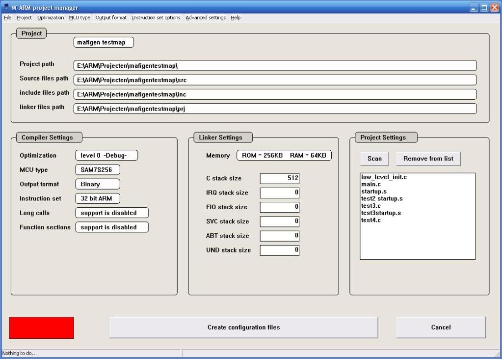This screenshot has height=359, width=502.
Task: Click the IRQ stack size field
Action: [280, 193]
